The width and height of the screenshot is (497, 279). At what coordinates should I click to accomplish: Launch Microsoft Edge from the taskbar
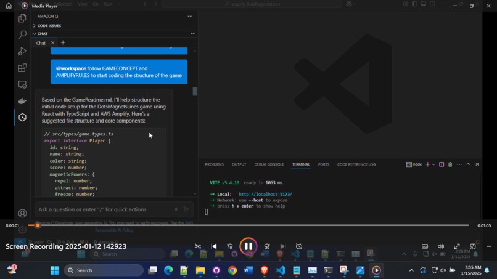(168, 270)
